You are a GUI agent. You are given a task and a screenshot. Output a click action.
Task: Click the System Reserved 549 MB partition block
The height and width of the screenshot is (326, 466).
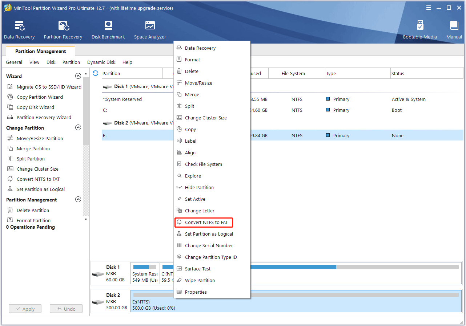pyautogui.click(x=145, y=273)
